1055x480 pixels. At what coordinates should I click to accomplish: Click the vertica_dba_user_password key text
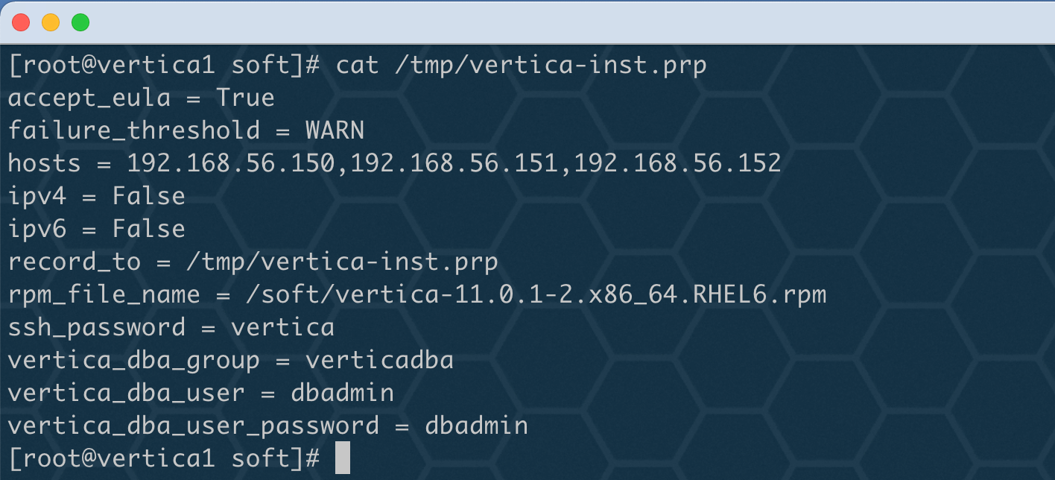coord(193,427)
